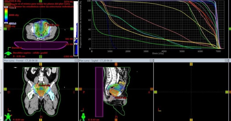
Task: Maximize the Plan suma Frontal view pane
Action: 76,61
